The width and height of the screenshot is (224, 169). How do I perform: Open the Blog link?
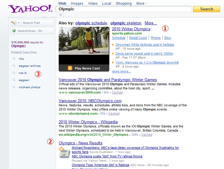click(x=168, y=38)
